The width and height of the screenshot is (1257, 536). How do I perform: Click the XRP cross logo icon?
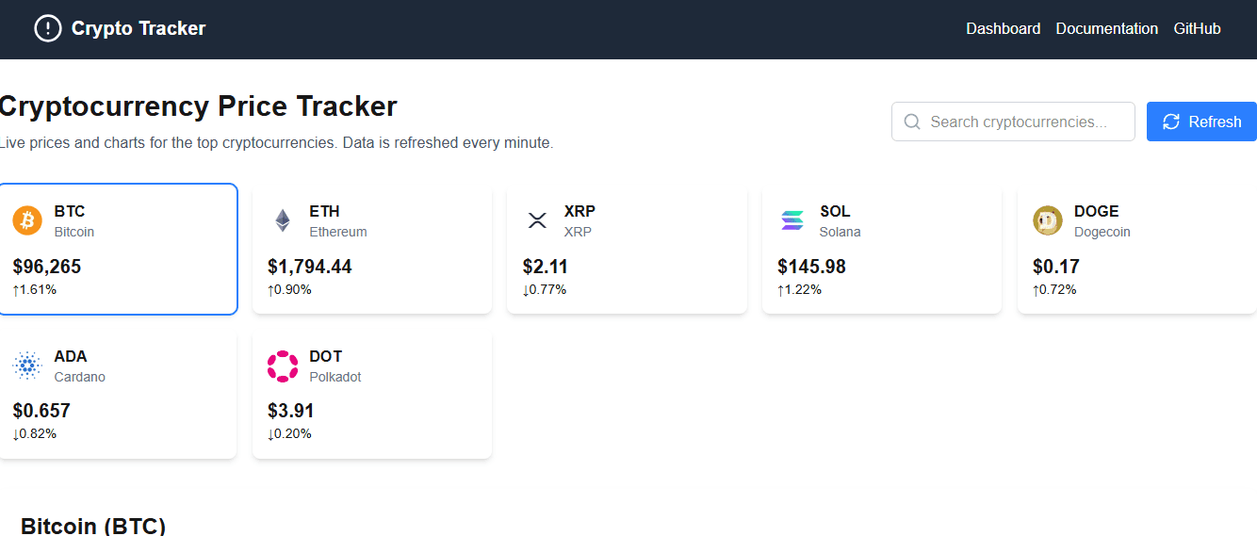pos(537,220)
